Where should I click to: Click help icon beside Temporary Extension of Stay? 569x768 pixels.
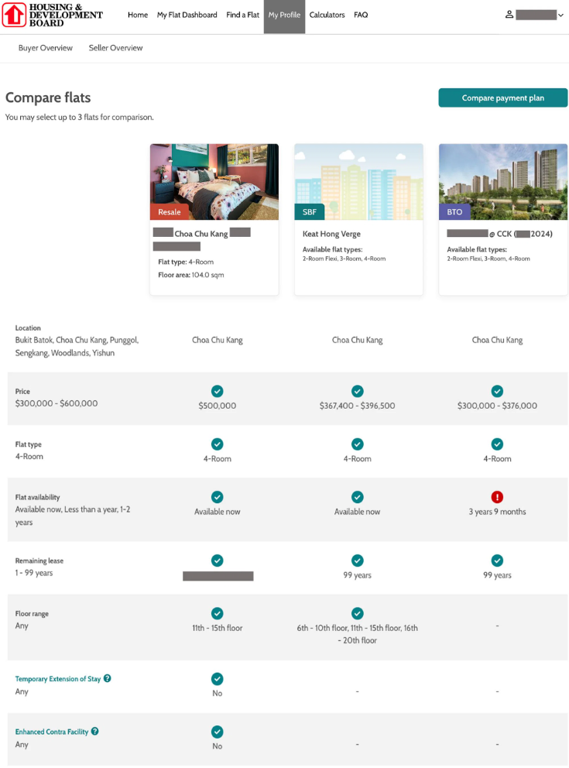(x=108, y=678)
